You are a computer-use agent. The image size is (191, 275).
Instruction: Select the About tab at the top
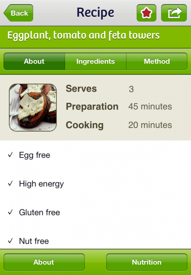(x=34, y=61)
